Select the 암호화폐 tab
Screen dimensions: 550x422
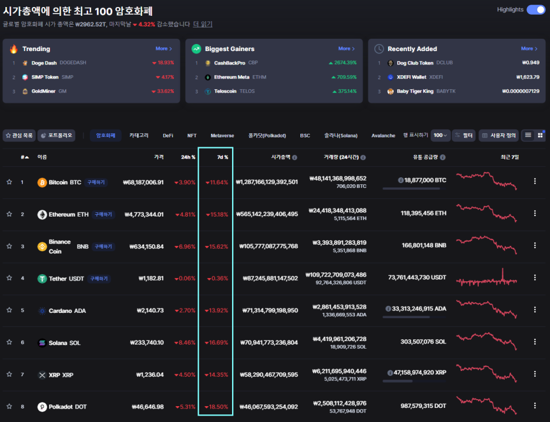(x=106, y=136)
